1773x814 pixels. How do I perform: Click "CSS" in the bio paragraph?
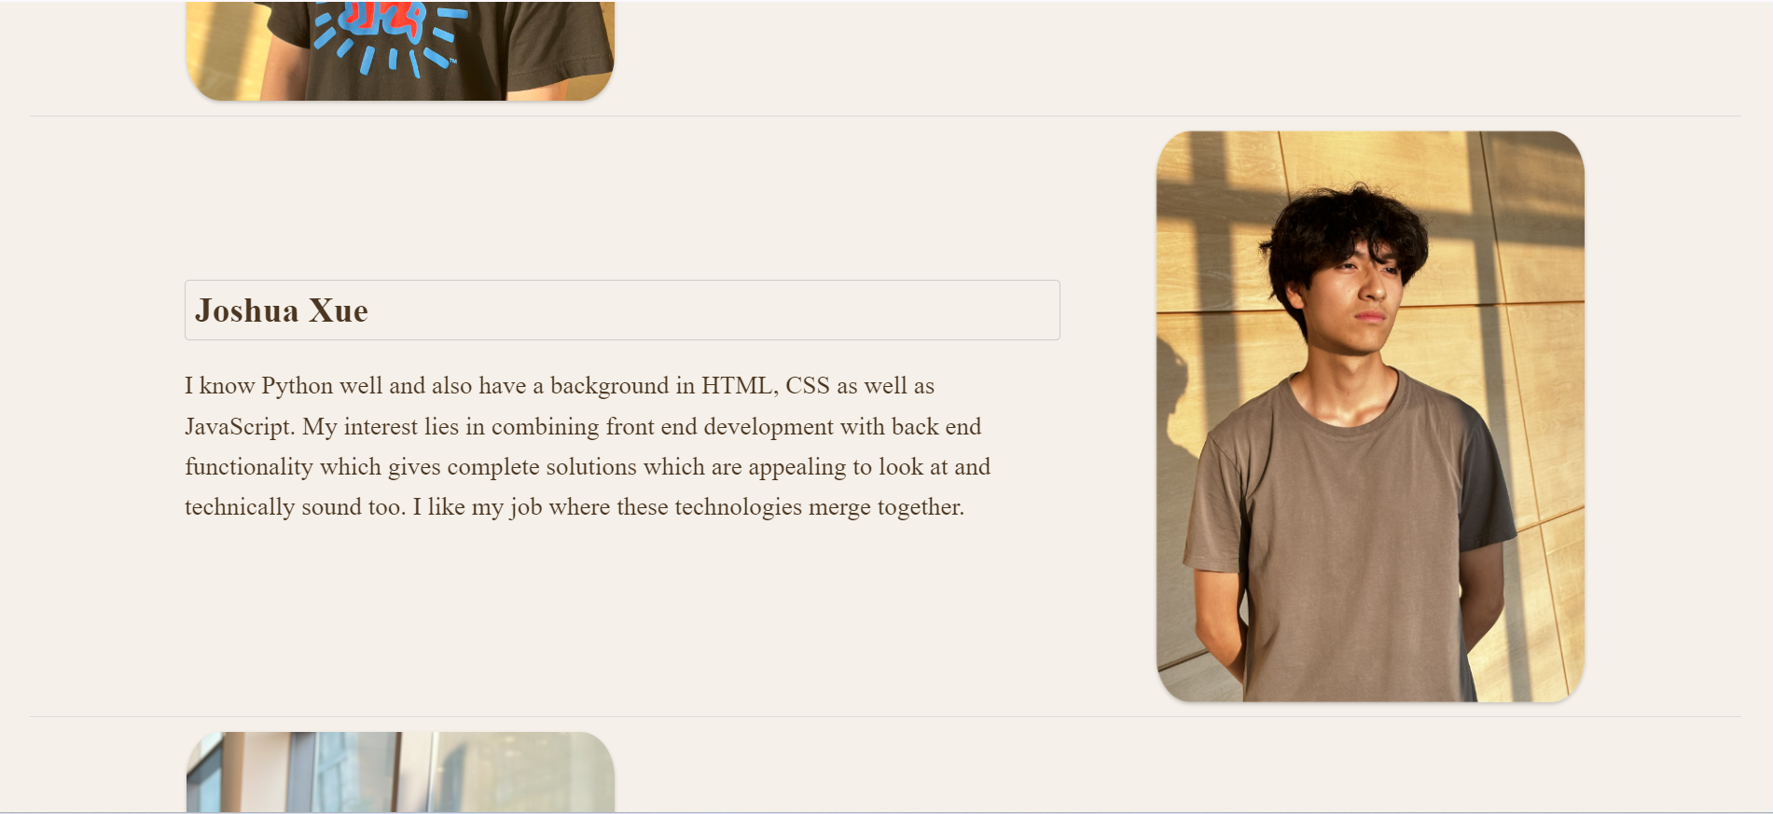pos(808,386)
